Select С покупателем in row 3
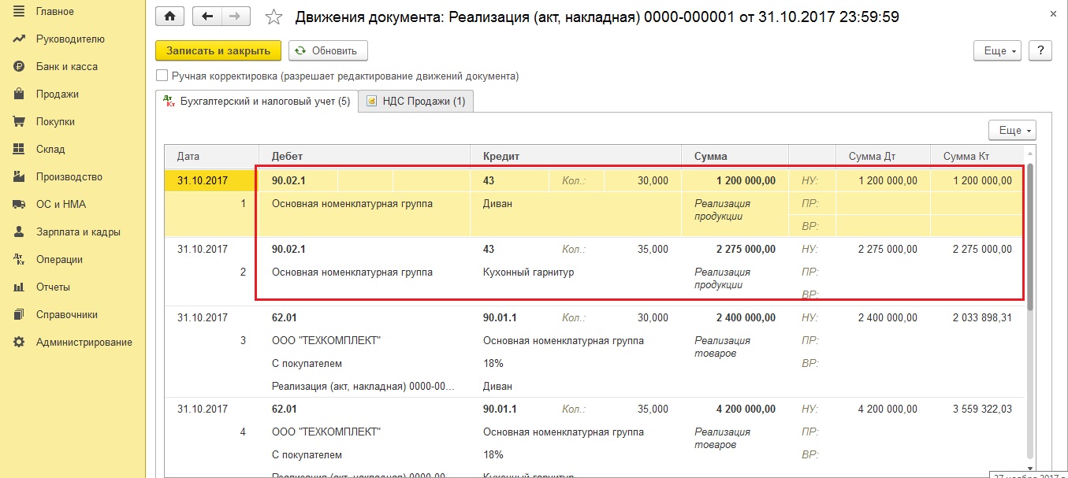Screen dimensions: 1068x478 click(x=307, y=364)
